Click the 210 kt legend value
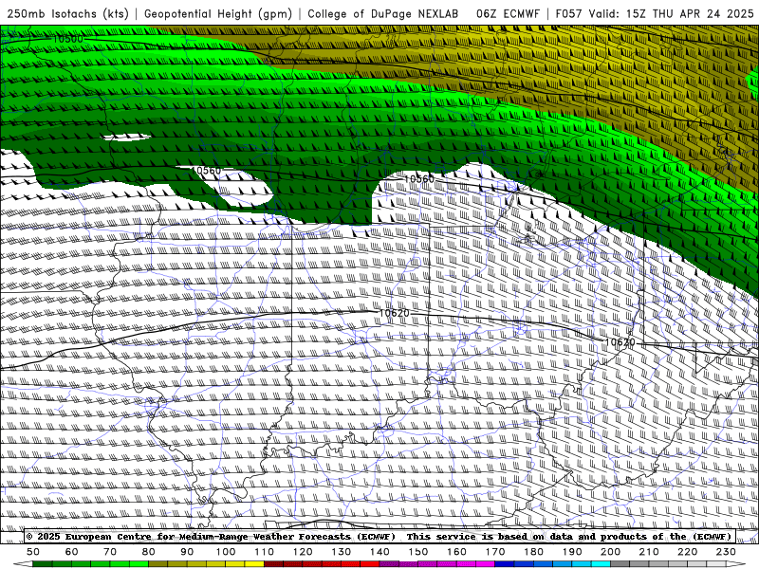The height and width of the screenshot is (569, 759). tap(649, 552)
